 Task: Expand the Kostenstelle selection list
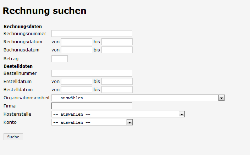click(x=115, y=114)
